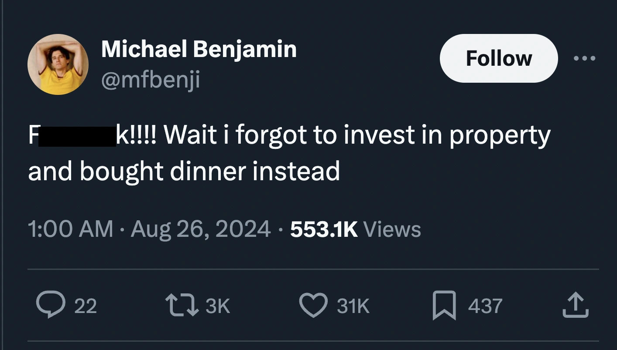The height and width of the screenshot is (350, 617).
Task: Click the Aug 26, 2024 date
Action: (x=200, y=229)
